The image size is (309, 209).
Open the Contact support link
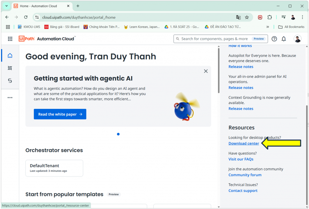click(x=243, y=191)
